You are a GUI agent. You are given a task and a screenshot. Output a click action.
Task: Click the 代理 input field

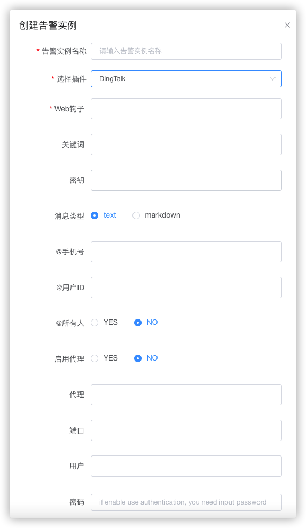(186, 395)
